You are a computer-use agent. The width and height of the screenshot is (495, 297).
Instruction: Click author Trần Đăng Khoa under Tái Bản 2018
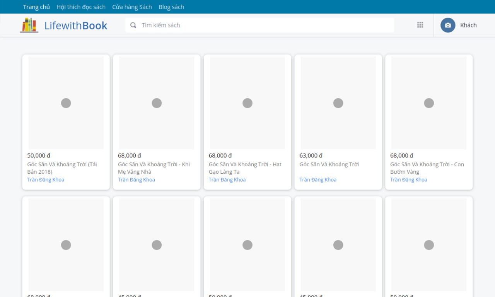46,179
